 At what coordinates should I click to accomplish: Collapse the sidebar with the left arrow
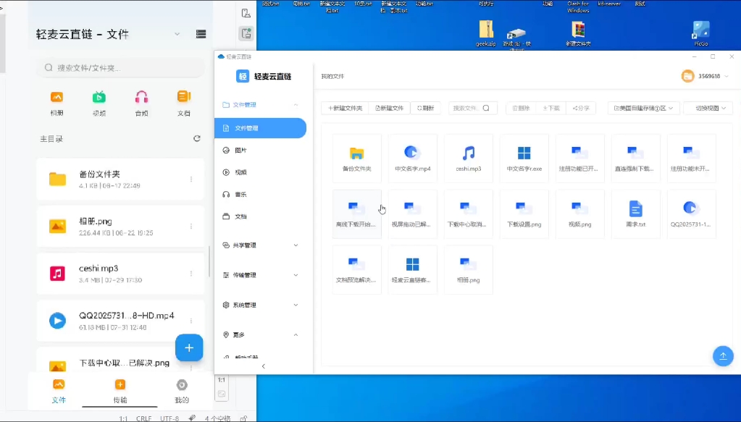point(263,366)
